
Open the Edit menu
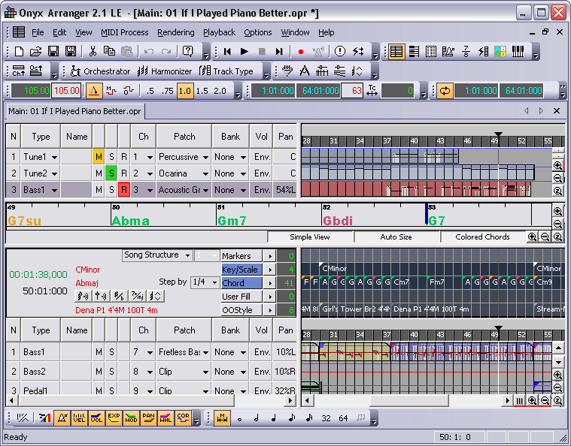[59, 32]
